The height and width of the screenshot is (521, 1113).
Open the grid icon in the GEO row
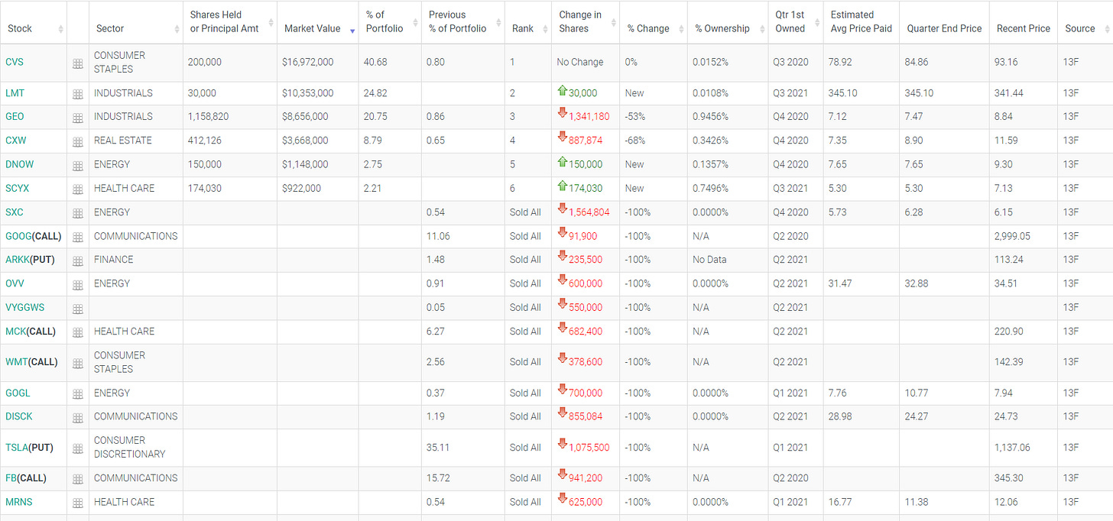(78, 118)
